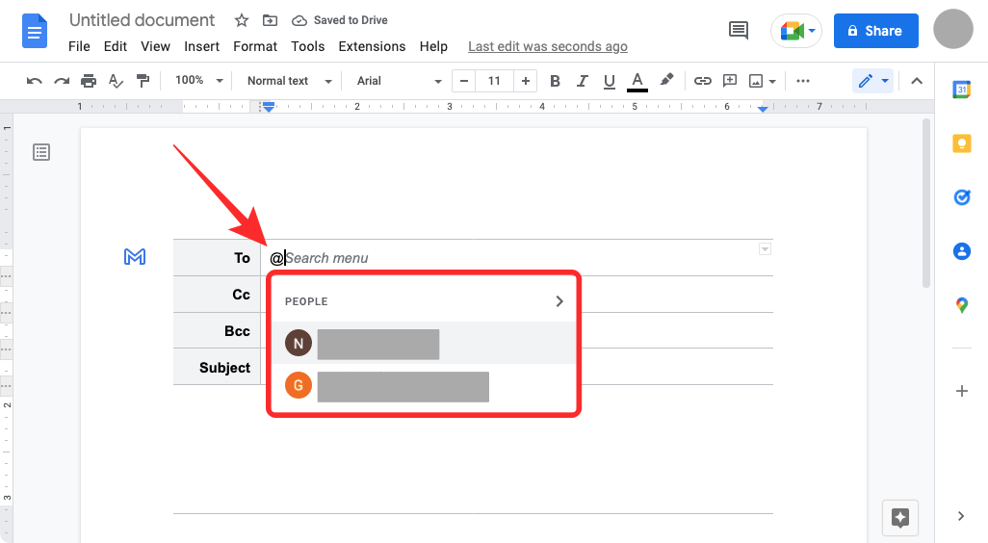Expand the PEOPLE section chevron
This screenshot has height=543, width=988.
(x=559, y=301)
